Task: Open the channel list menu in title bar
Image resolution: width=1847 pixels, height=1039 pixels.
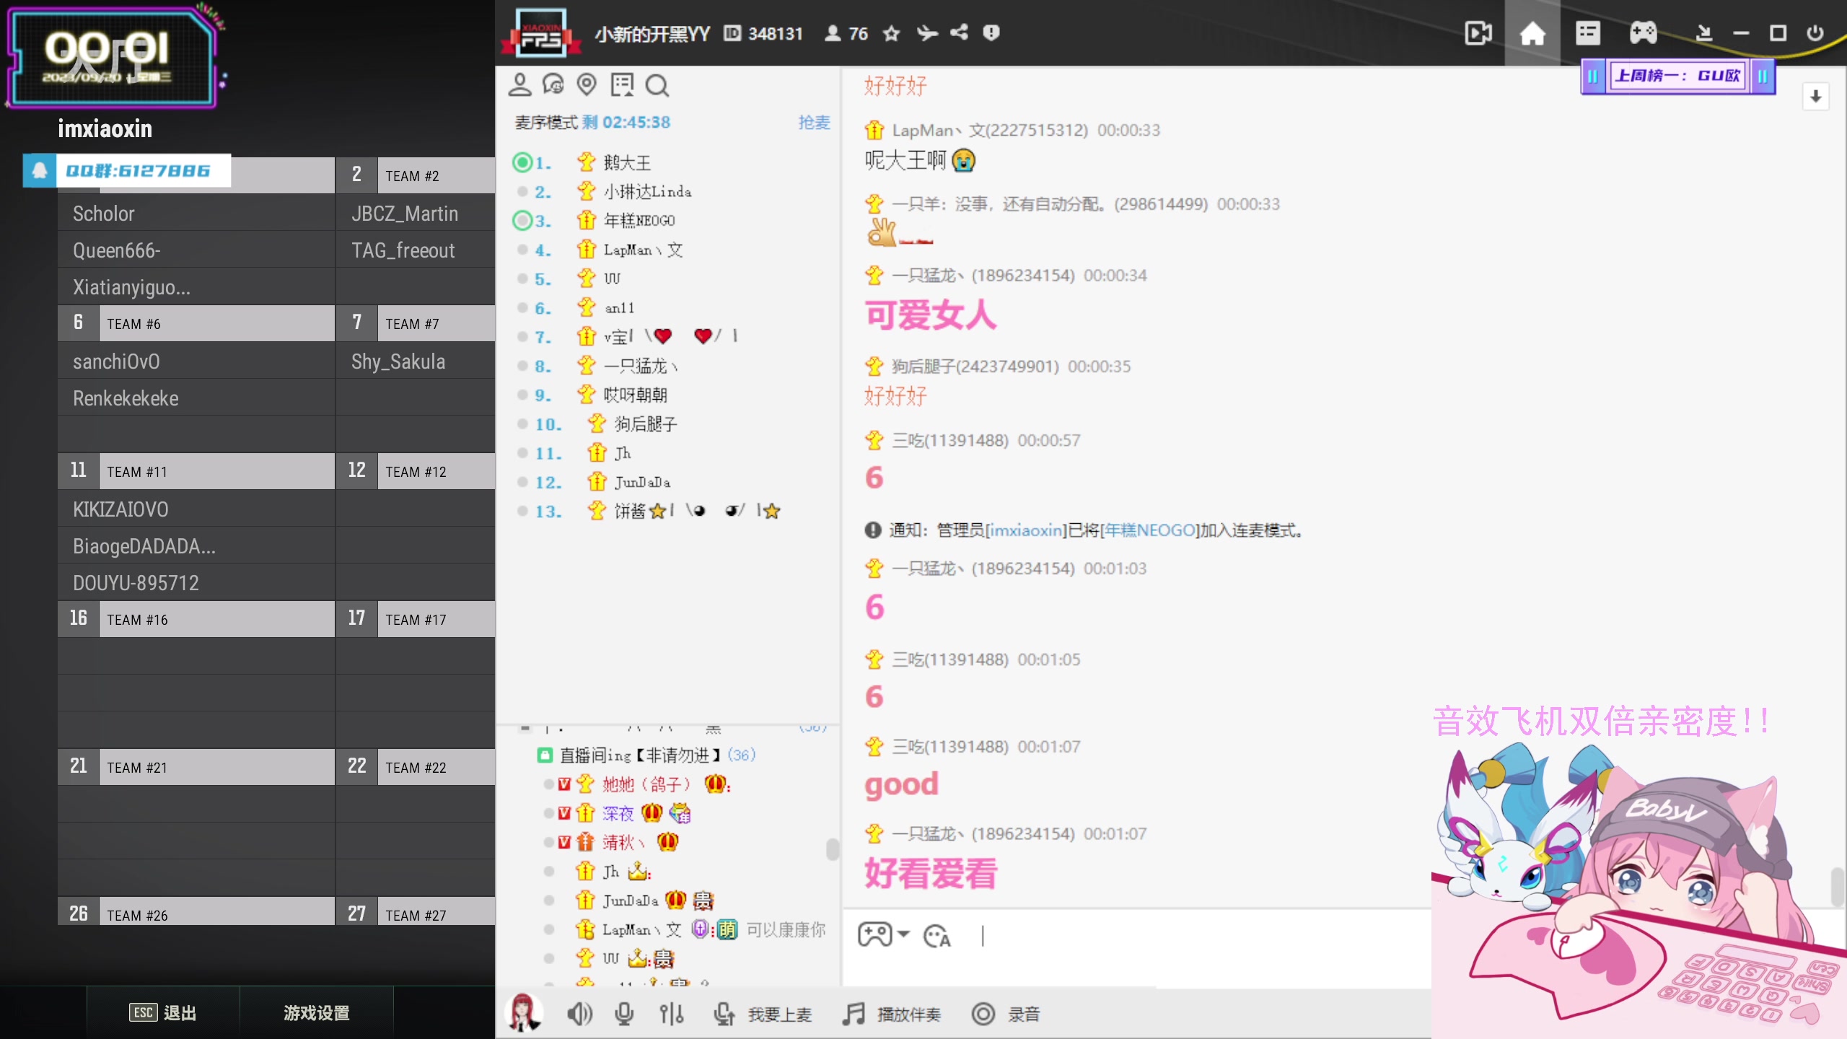Action: (1588, 33)
